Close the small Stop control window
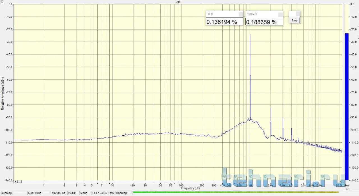 298,13
